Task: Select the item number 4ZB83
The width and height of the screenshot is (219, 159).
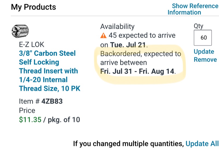Action: [x=52, y=102]
